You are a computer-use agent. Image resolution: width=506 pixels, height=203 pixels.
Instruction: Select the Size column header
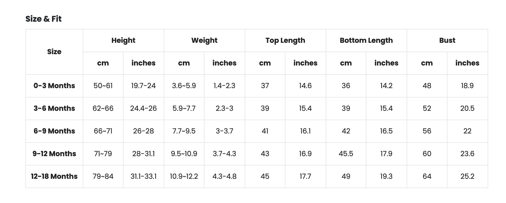click(x=54, y=52)
